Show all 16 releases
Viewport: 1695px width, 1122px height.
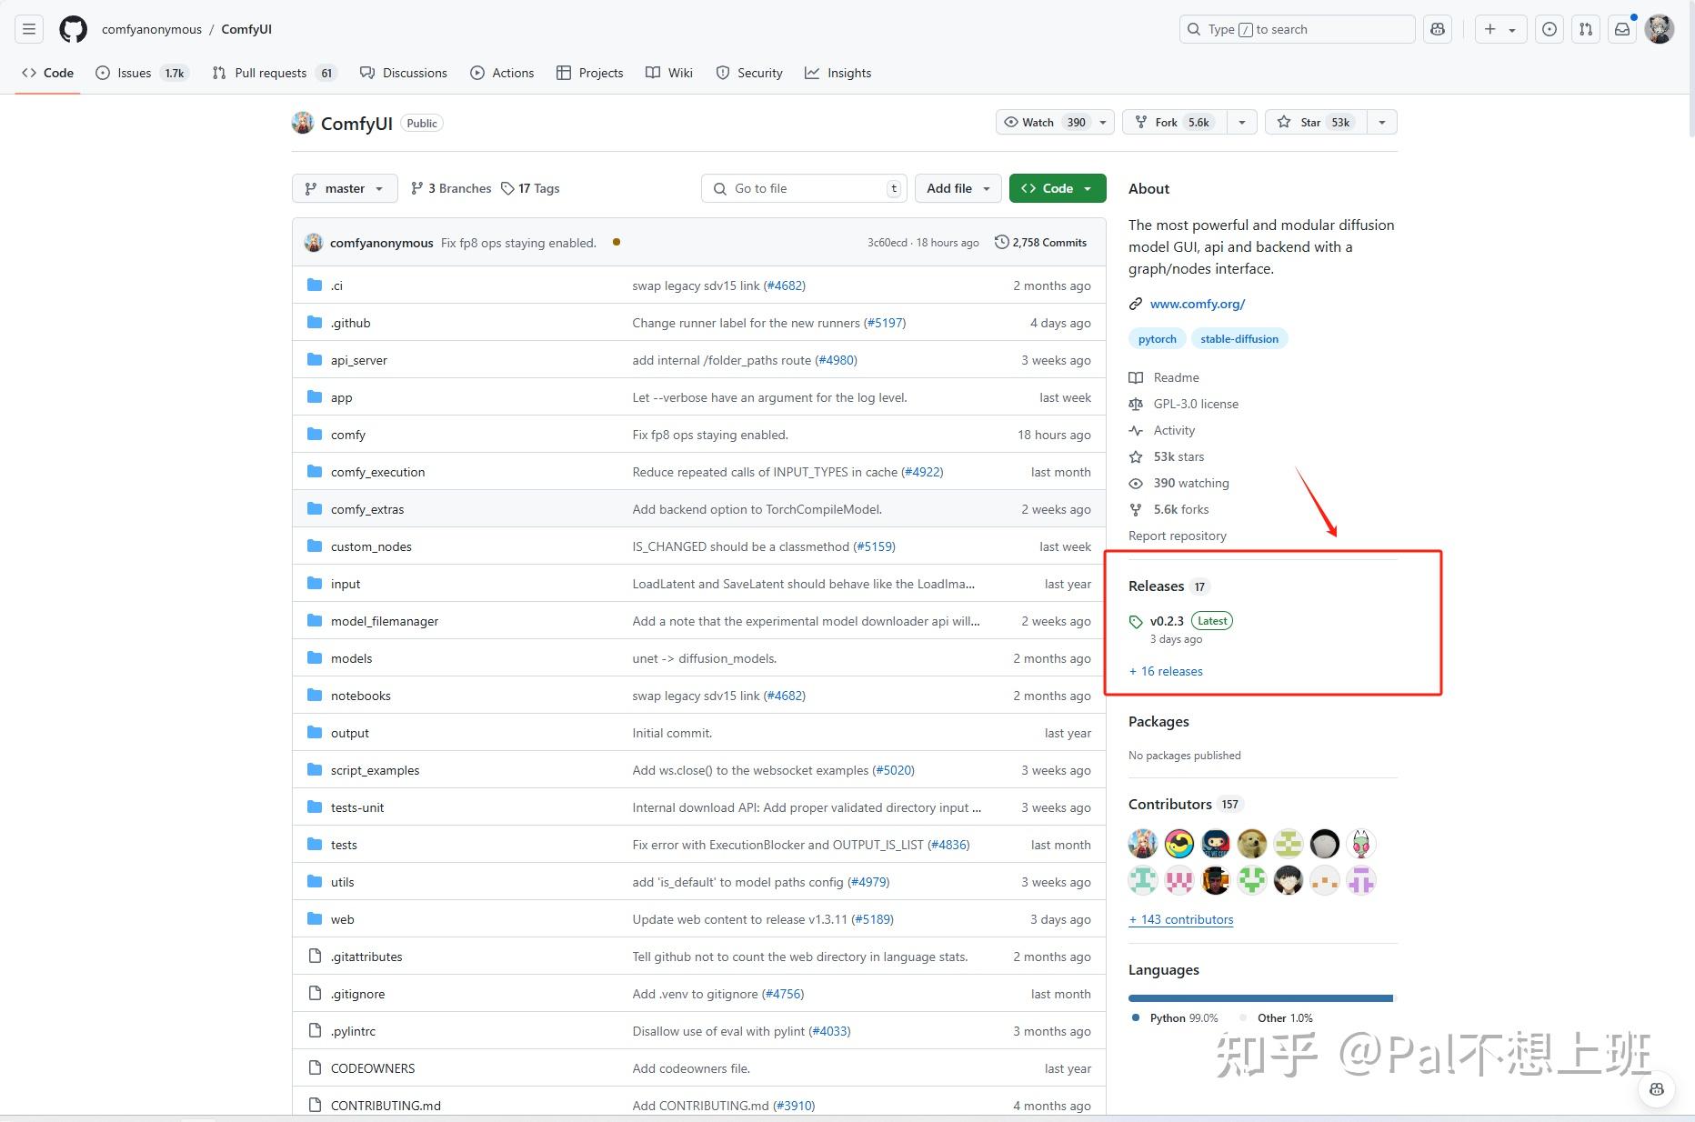[x=1165, y=671]
